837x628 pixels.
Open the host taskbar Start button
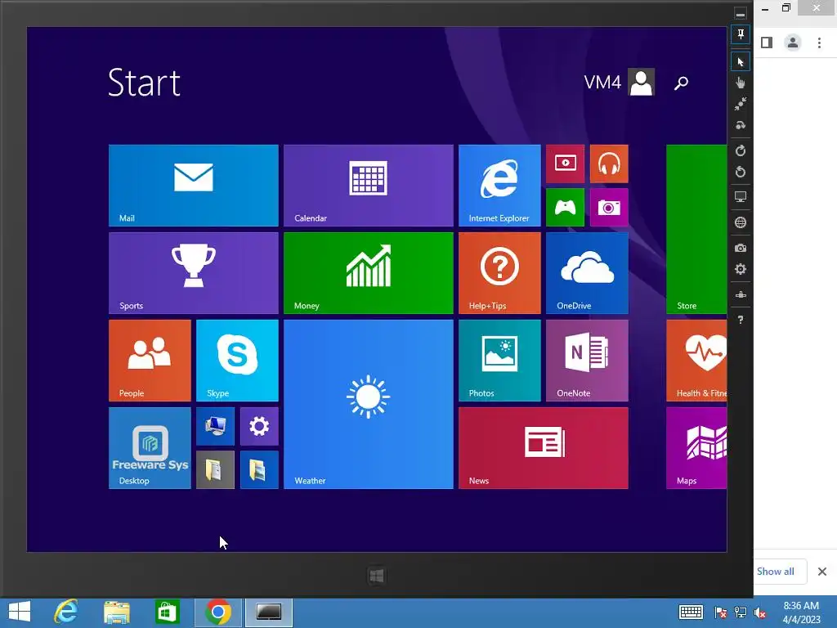[x=20, y=612]
